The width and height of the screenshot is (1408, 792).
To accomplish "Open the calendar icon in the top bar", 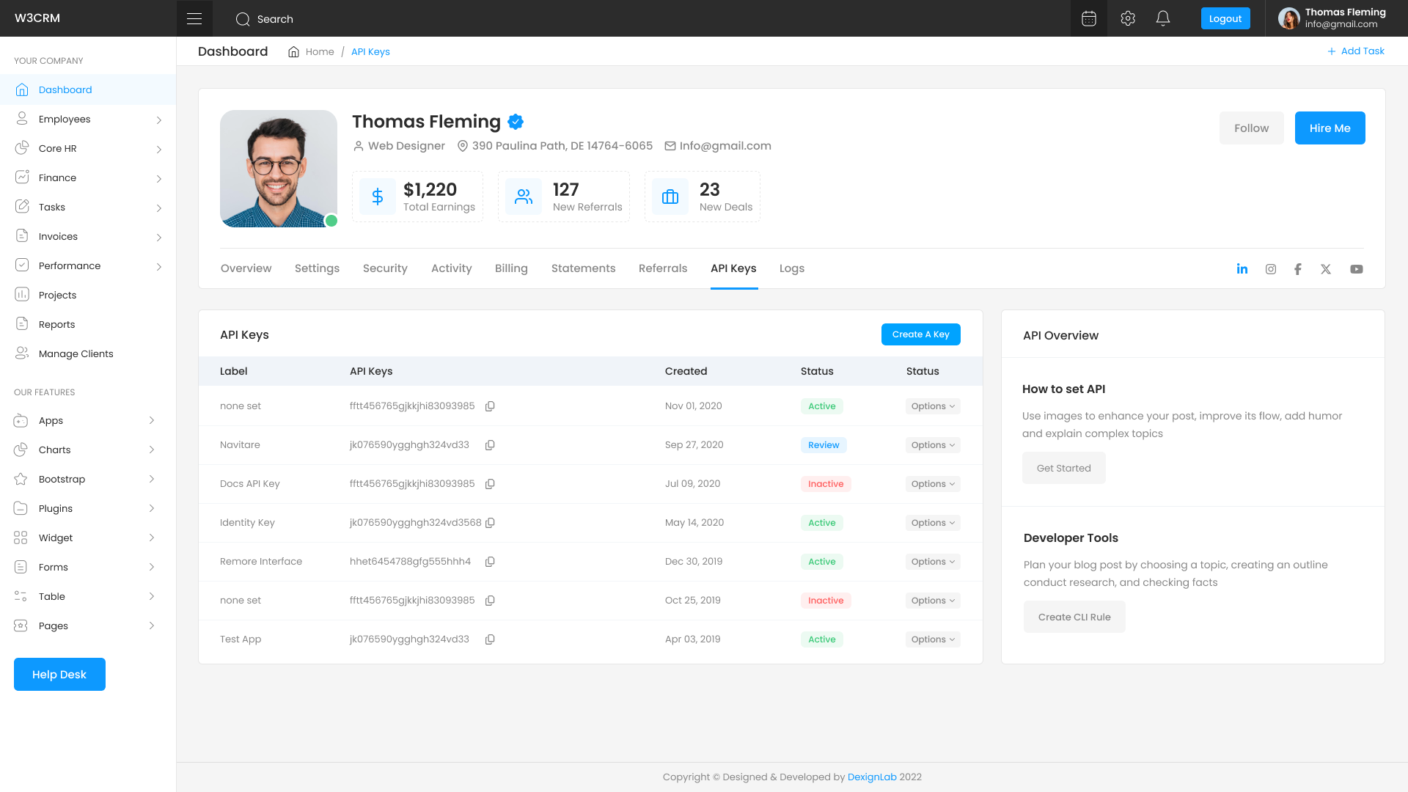I will pos(1088,18).
